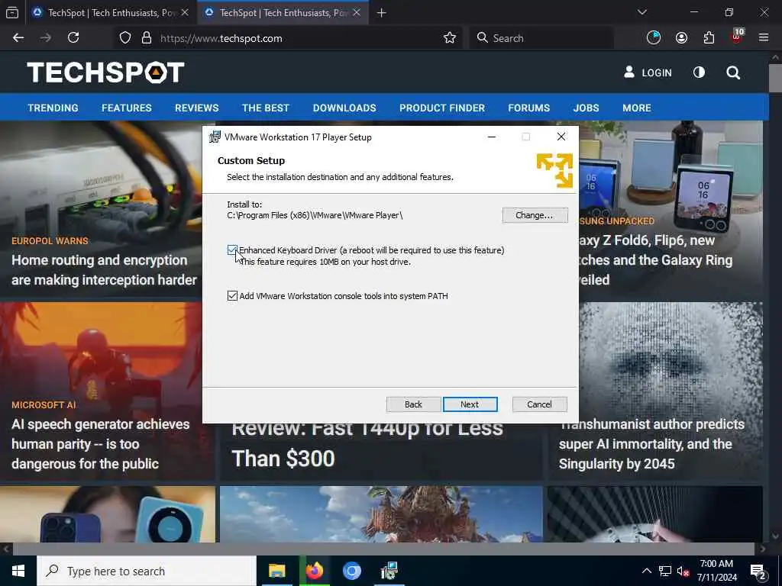Open a new tab with the plus icon
This screenshot has width=782, height=586.
[382, 13]
